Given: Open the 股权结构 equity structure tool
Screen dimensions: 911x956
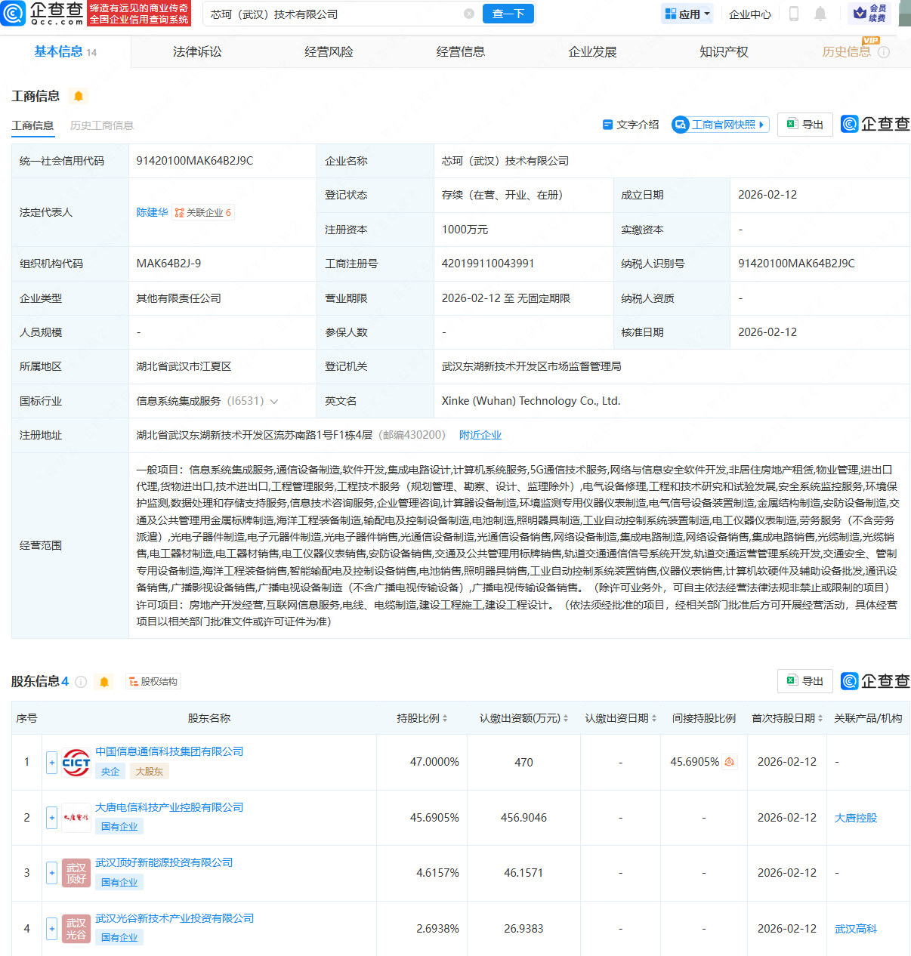Looking at the screenshot, I should pyautogui.click(x=153, y=680).
